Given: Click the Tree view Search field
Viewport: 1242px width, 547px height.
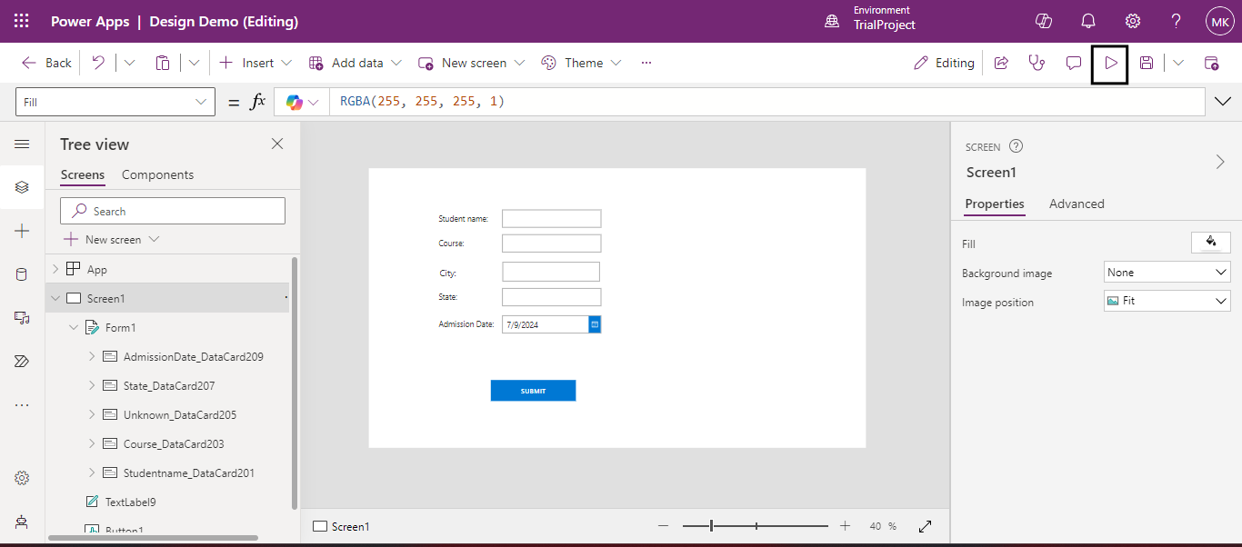Looking at the screenshot, I should (173, 211).
